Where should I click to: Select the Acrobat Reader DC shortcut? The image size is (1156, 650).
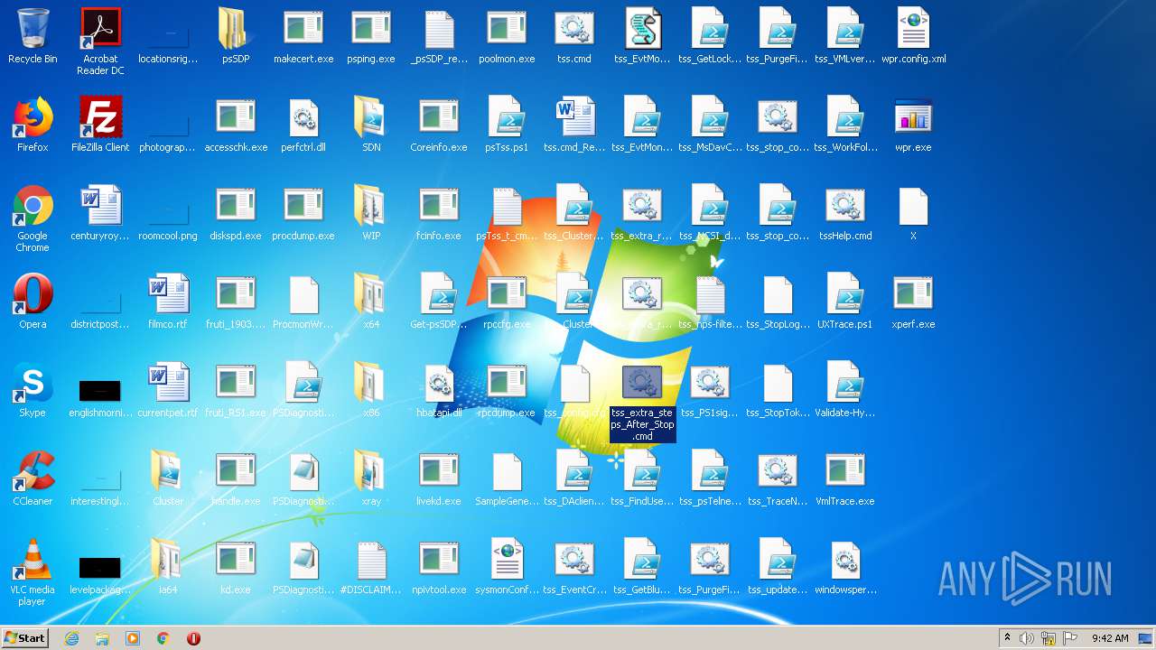point(100,42)
